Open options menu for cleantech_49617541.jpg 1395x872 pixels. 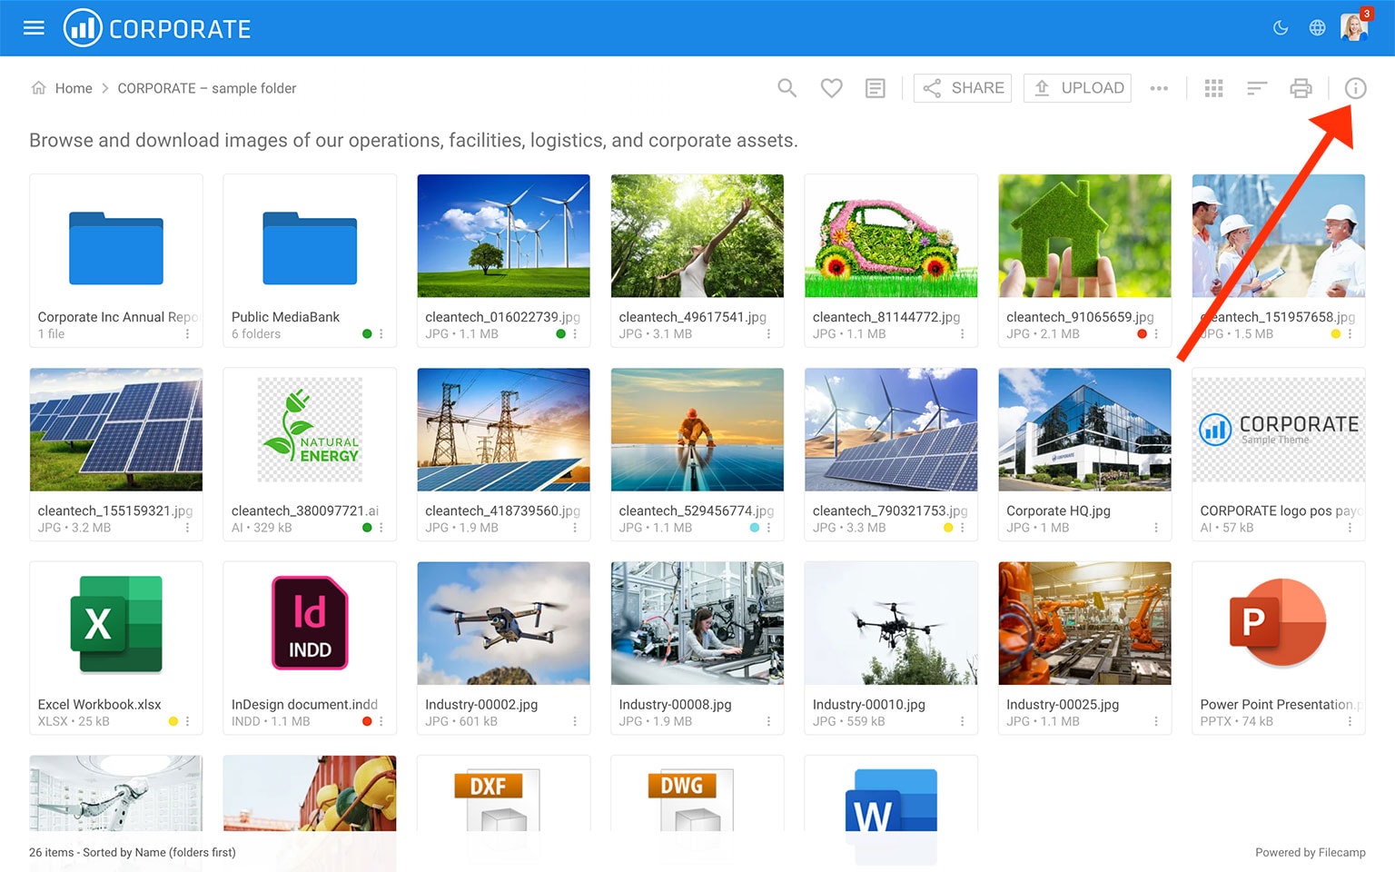coord(768,334)
